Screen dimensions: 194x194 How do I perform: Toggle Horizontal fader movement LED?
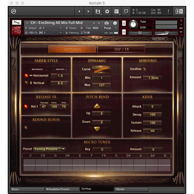pos(26,75)
